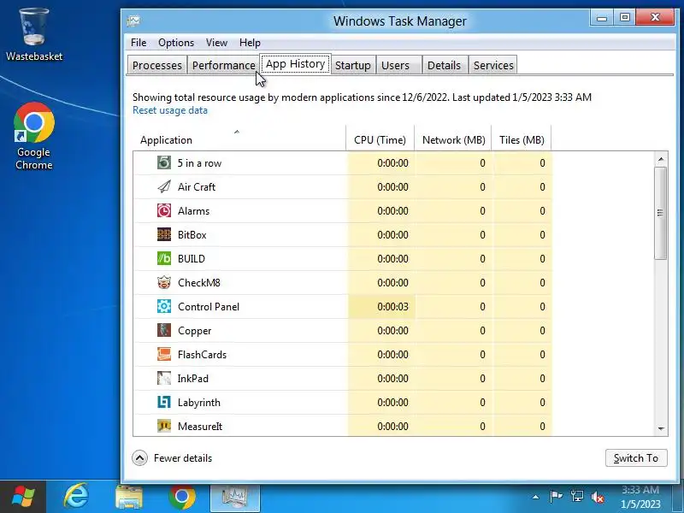This screenshot has width=684, height=513.
Task: Click the Reset usage data link
Action: [x=170, y=110]
